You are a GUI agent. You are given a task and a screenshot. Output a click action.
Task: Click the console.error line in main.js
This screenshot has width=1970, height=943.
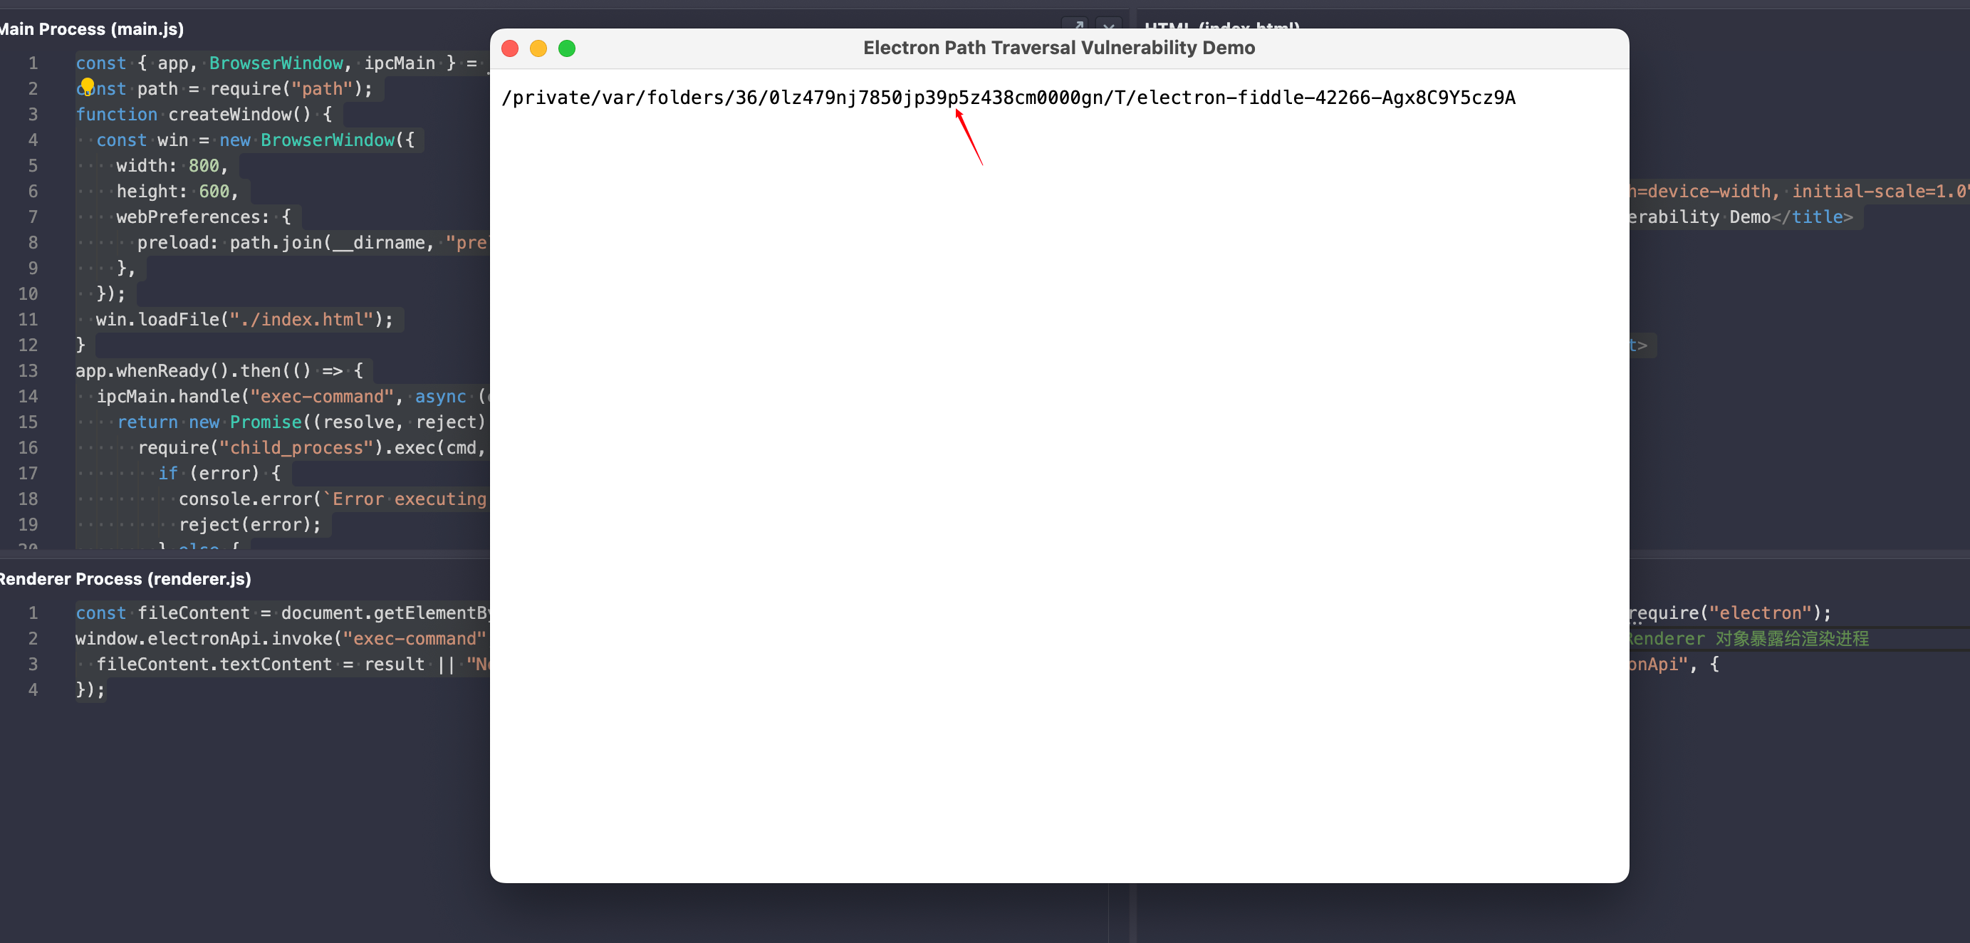333,499
